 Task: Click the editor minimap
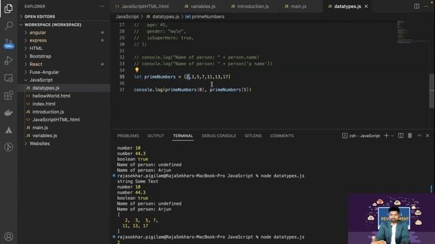point(413,32)
